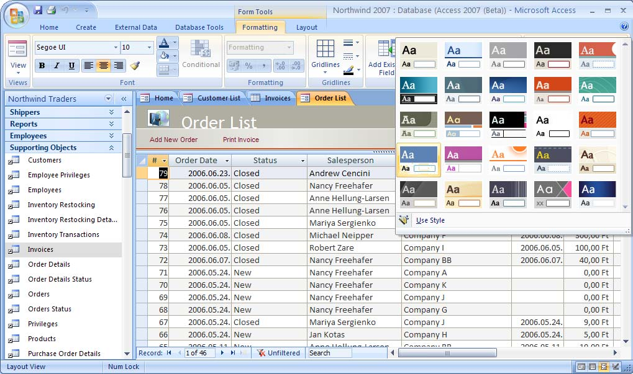633x374 pixels.
Task: Click the Use Style wizard icon
Action: [404, 220]
